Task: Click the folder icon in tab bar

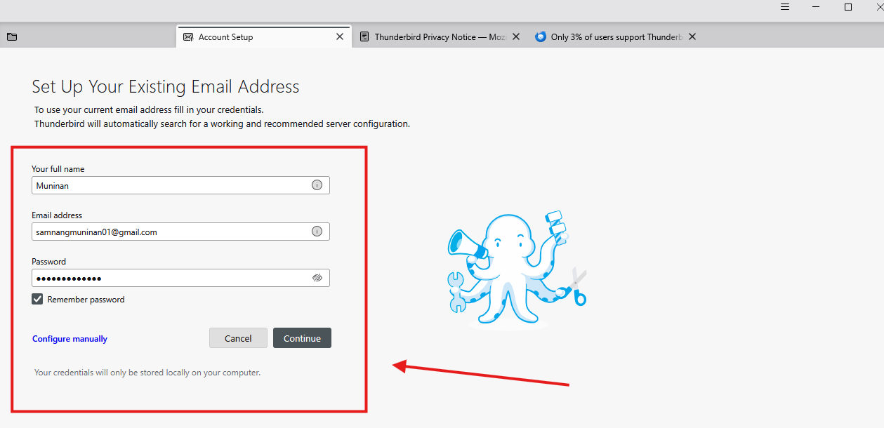Action: click(12, 37)
